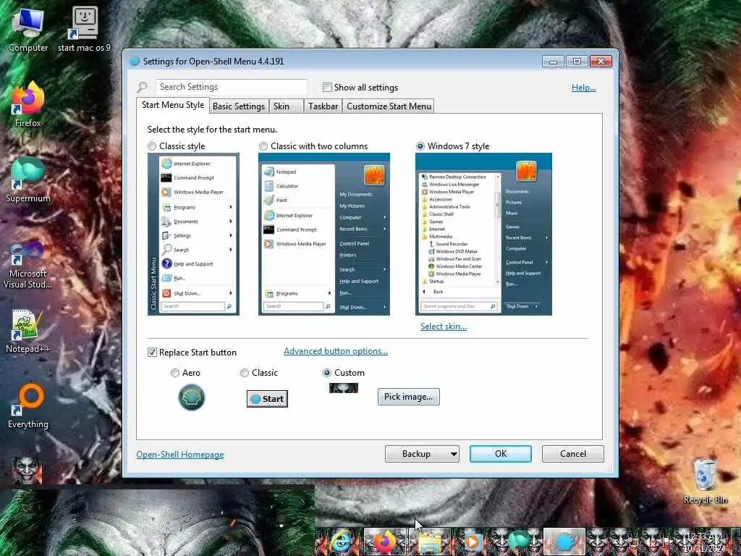The width and height of the screenshot is (741, 556).
Task: Open Internet Explorer from the taskbar
Action: [340, 542]
